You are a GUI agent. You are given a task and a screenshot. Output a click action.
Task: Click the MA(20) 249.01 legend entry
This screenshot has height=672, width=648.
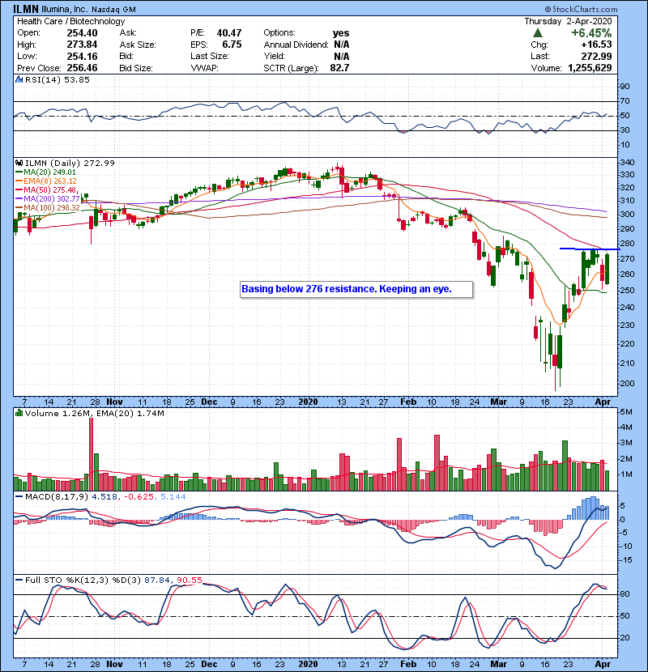[49, 172]
